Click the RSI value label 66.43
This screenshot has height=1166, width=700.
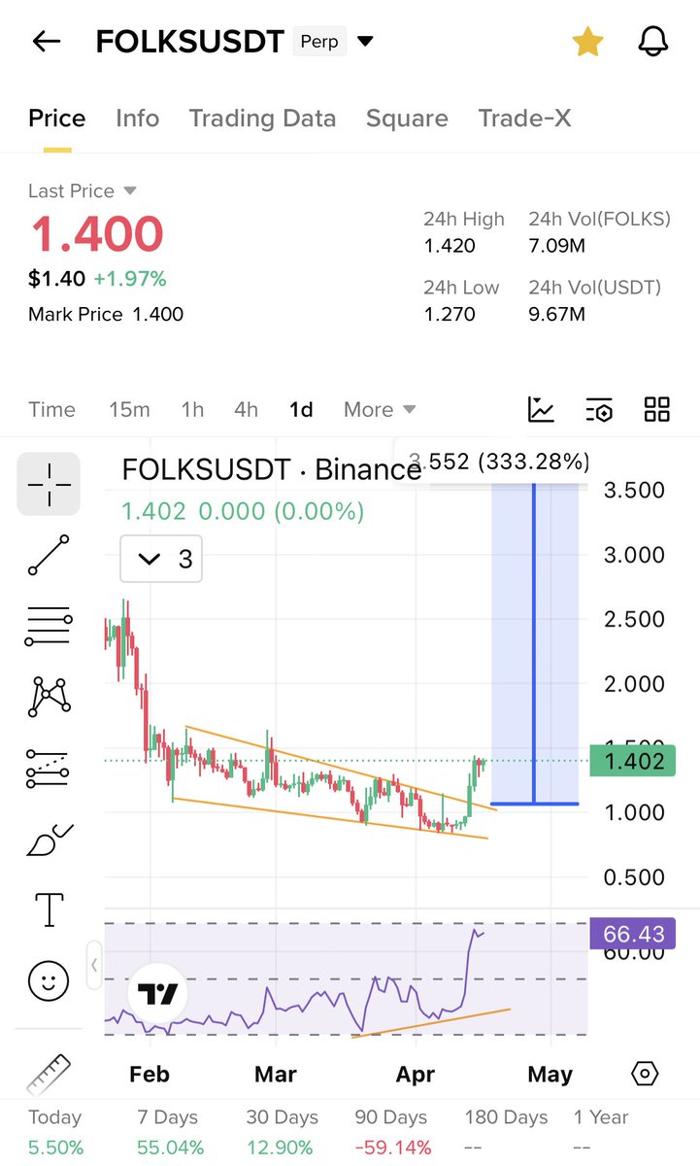[633, 934]
